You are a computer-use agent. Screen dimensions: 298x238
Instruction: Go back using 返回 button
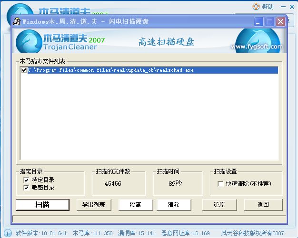pyautogui.click(x=263, y=205)
